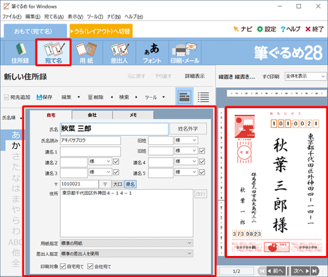Switch to card view layout icon
Image resolution: width=328 pixels, height=277 pixels.
184,96
